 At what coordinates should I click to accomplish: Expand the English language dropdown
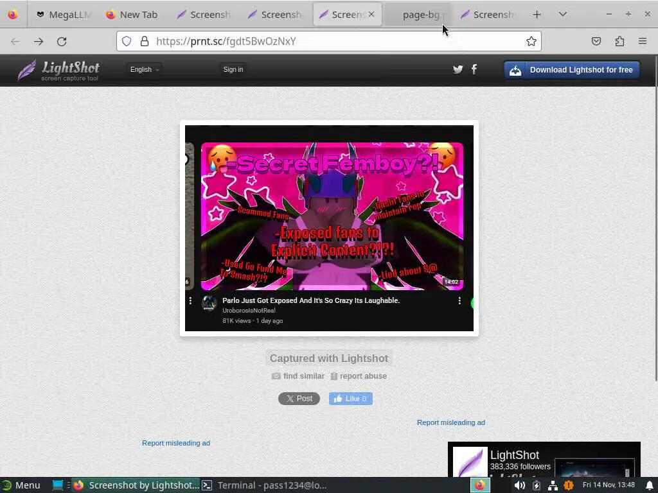(144, 69)
